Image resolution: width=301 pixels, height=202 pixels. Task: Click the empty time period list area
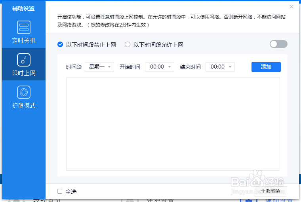tap(173, 124)
